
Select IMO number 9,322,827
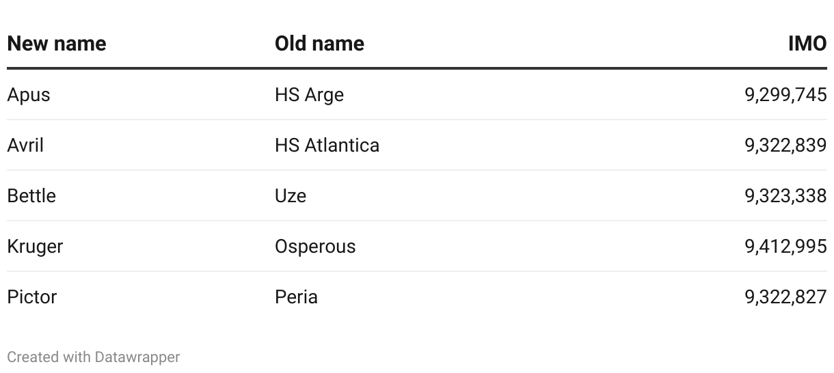(x=785, y=297)
